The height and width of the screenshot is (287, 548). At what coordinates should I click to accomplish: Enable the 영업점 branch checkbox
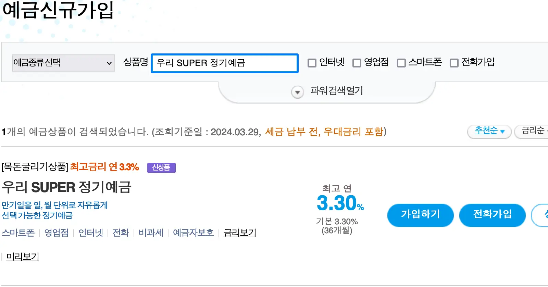(x=357, y=63)
